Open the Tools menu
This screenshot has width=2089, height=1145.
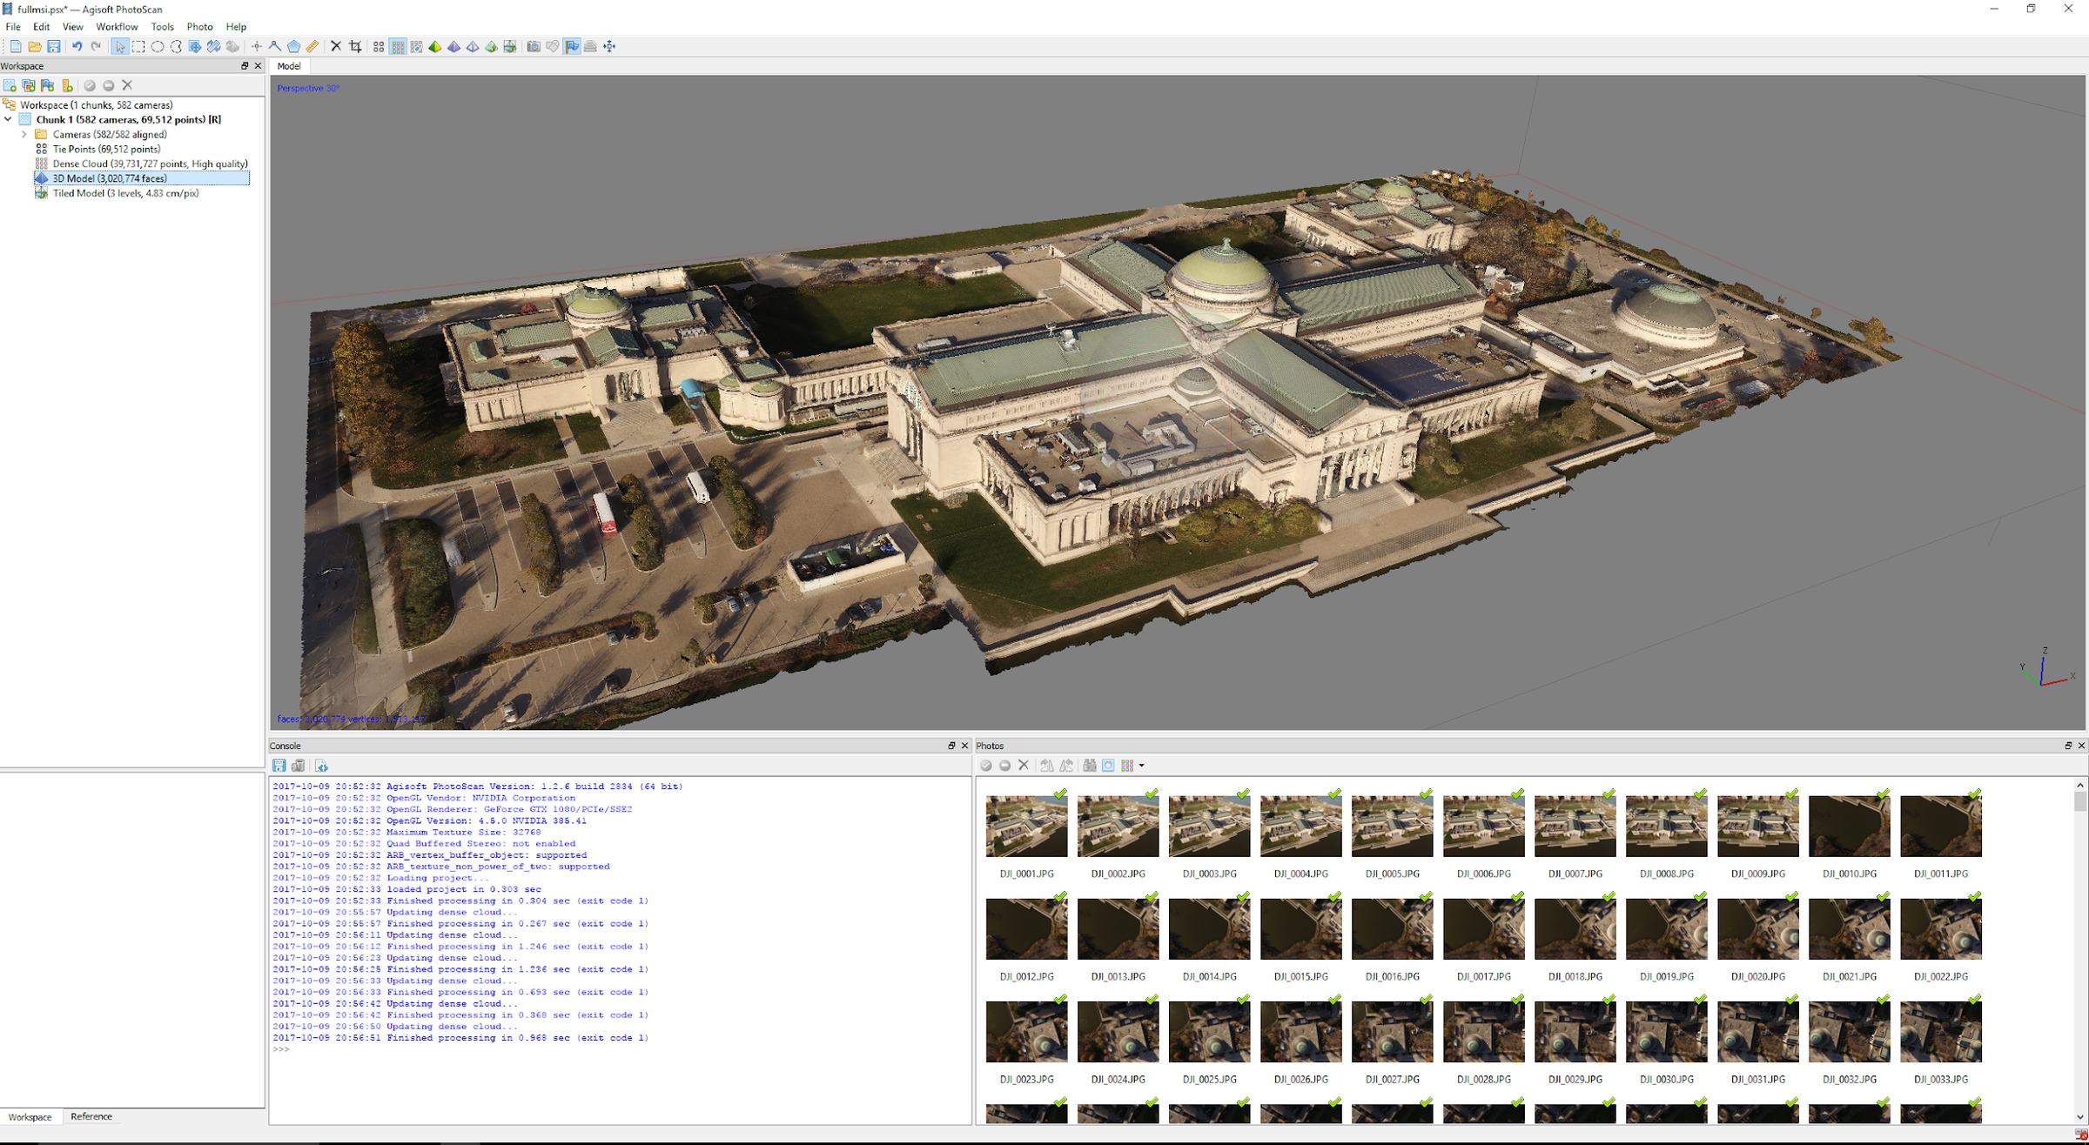(163, 27)
